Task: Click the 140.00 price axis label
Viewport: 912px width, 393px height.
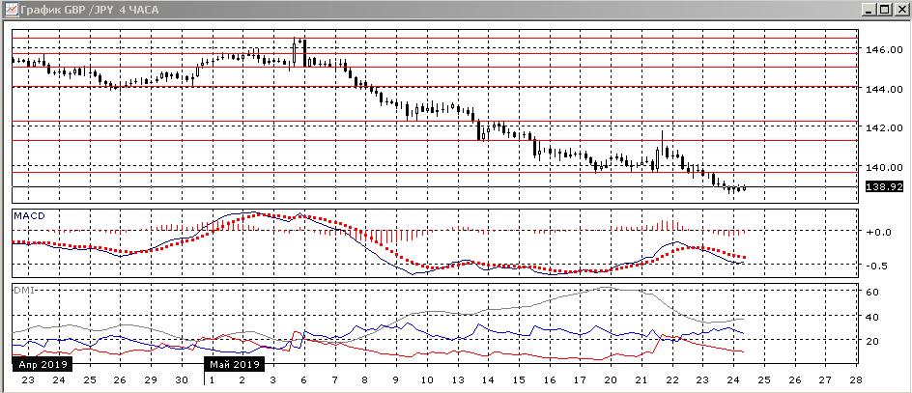Action: [883, 166]
